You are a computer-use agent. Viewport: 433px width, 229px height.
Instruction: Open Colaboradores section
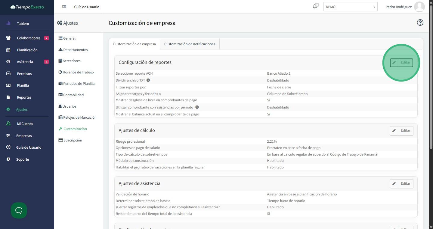[x=29, y=38]
